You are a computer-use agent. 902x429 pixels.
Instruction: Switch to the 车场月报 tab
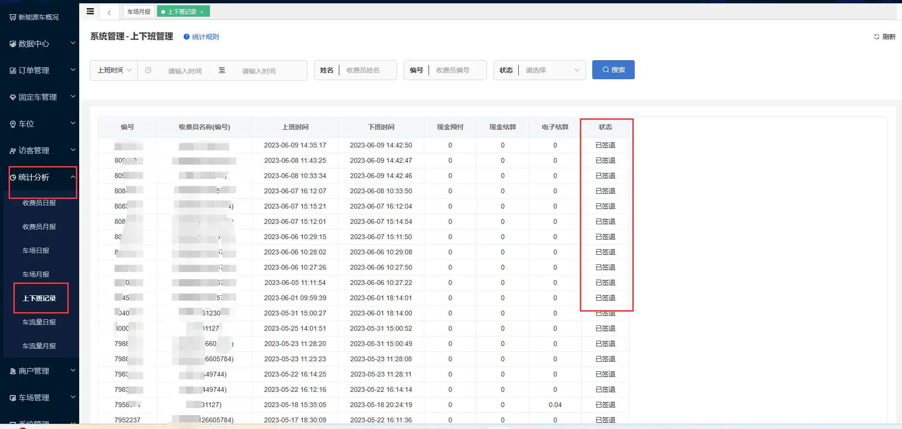(x=139, y=11)
